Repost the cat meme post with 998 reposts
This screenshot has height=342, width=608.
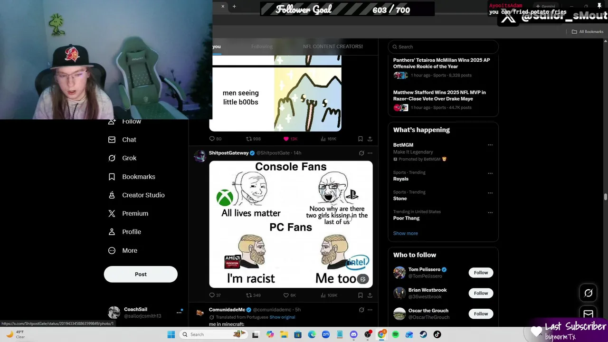click(253, 139)
